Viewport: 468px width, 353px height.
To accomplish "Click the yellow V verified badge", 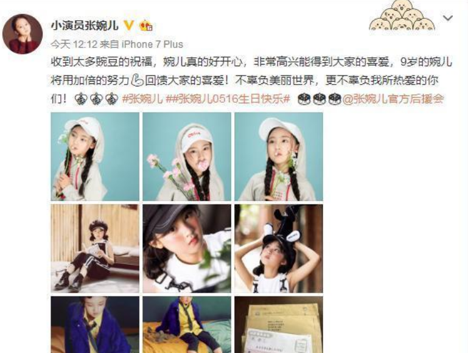I will coord(128,26).
